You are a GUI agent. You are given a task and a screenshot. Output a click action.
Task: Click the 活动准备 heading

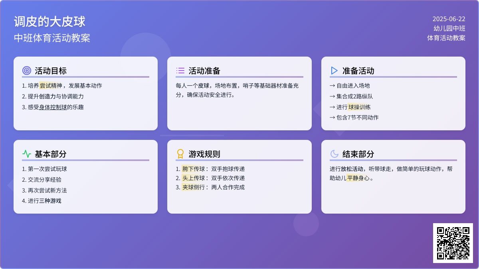(204, 71)
